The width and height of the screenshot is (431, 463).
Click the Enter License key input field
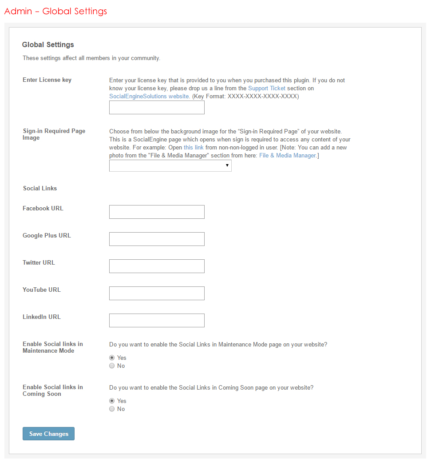point(157,108)
